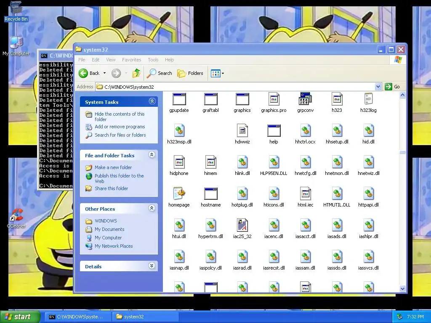Click Publish this folder to the Web
Viewport: 431px width, 323px height.
click(119, 178)
